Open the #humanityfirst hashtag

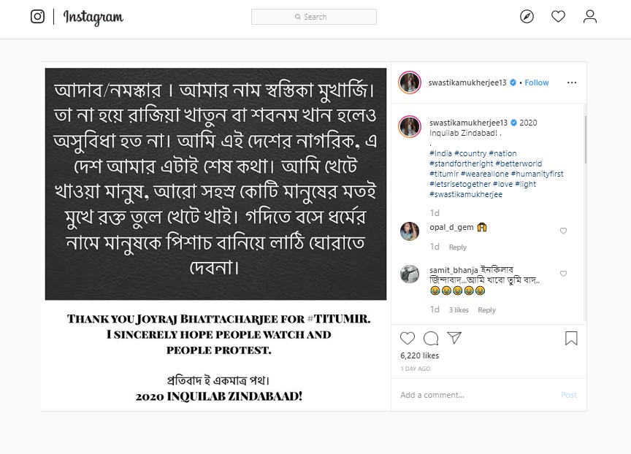(x=537, y=174)
